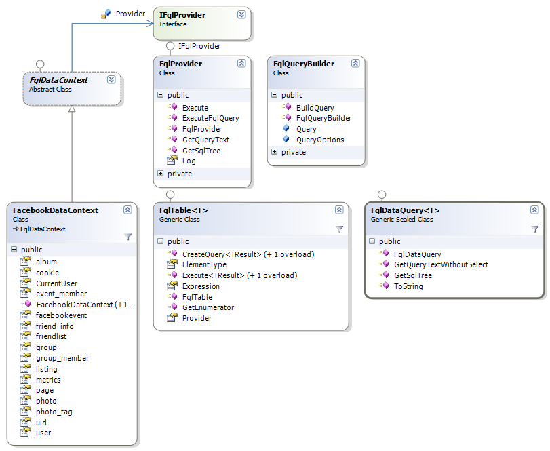Image resolution: width=550 pixels, height=451 pixels.
Task: Collapse public section in FqlDataQuery<T>
Action: [x=372, y=241]
